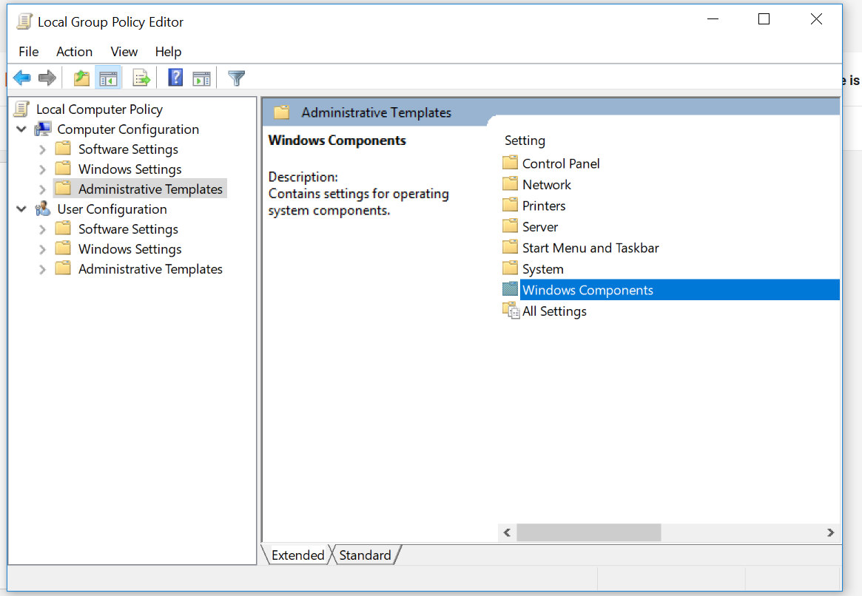This screenshot has width=862, height=596.
Task: Click the Computer Configuration computer icon
Action: pyautogui.click(x=43, y=129)
